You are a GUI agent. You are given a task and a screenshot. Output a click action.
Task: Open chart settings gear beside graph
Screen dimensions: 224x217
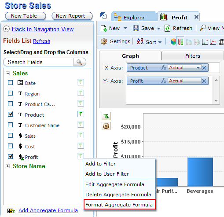click(x=106, y=126)
